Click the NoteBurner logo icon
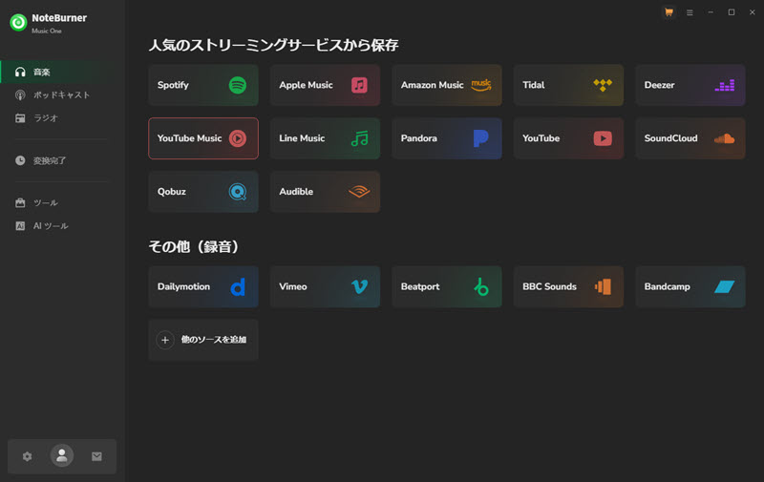The height and width of the screenshot is (482, 764). (18, 22)
